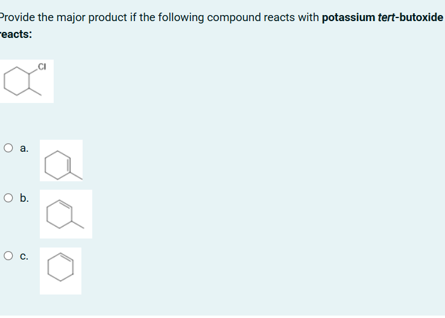This screenshot has height=318, width=445.
Task: Pick radio button for option c
Action: click(x=8, y=255)
